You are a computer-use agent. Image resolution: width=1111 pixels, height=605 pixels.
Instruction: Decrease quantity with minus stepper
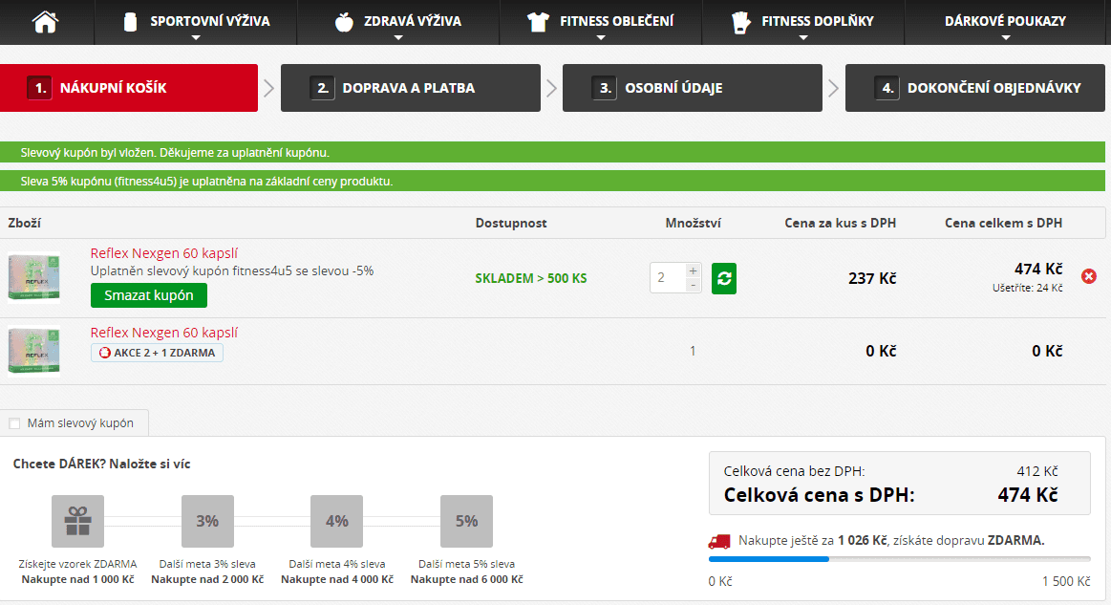[x=693, y=285]
